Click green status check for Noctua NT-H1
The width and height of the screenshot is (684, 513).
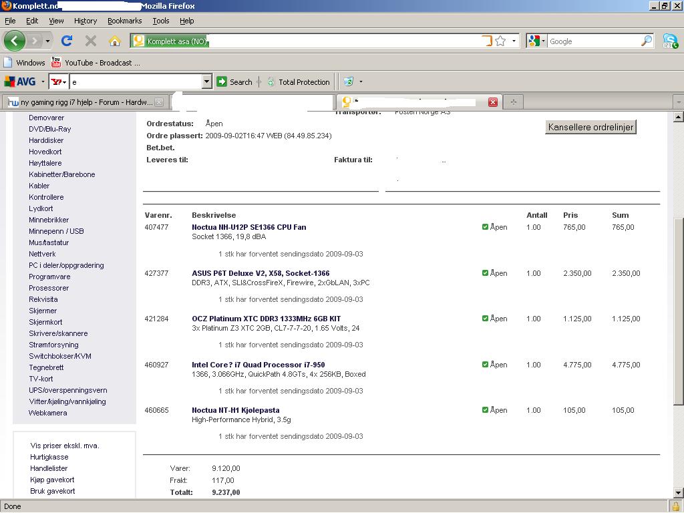click(485, 410)
